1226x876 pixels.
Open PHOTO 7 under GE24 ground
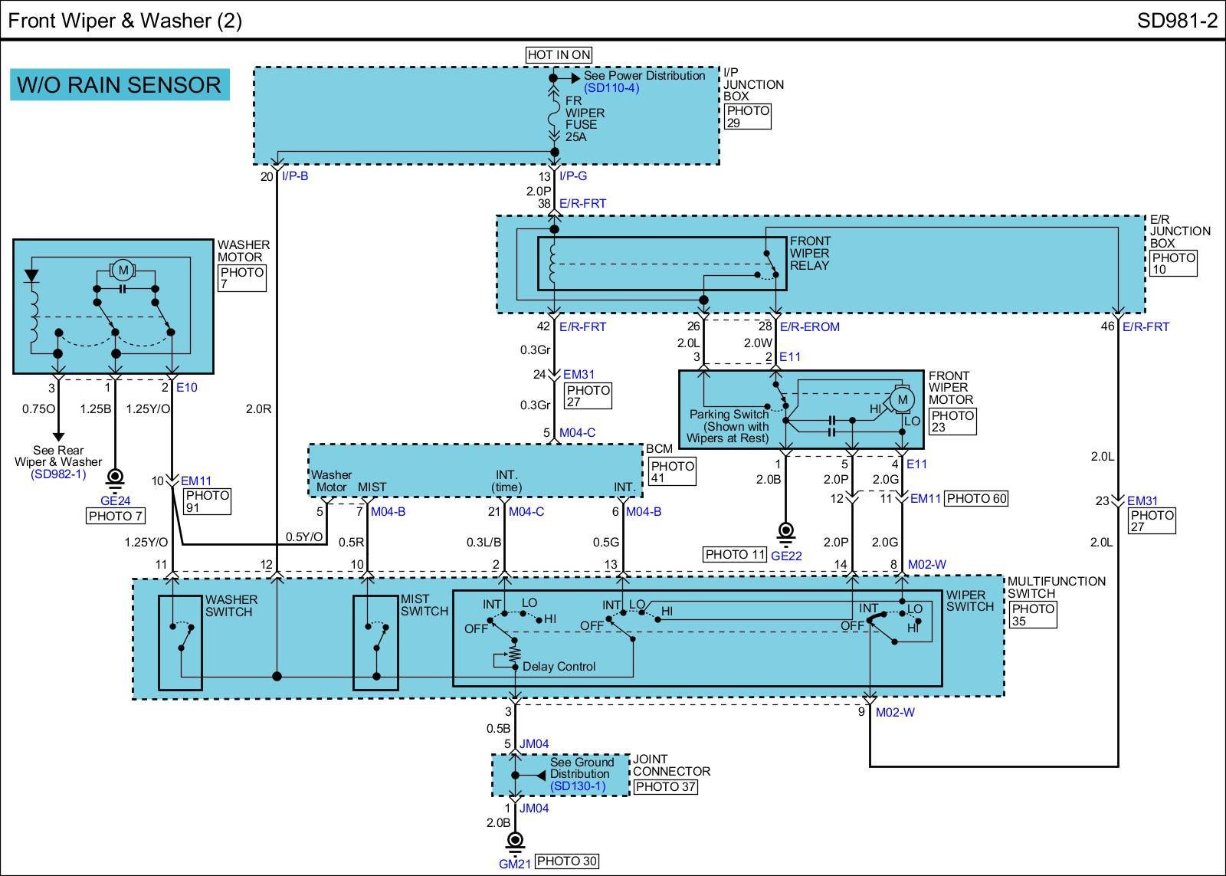pyautogui.click(x=116, y=516)
